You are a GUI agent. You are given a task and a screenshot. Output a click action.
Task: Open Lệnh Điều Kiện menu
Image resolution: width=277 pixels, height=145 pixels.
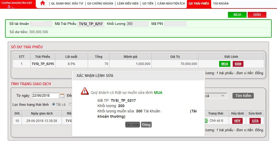[x=128, y=3]
